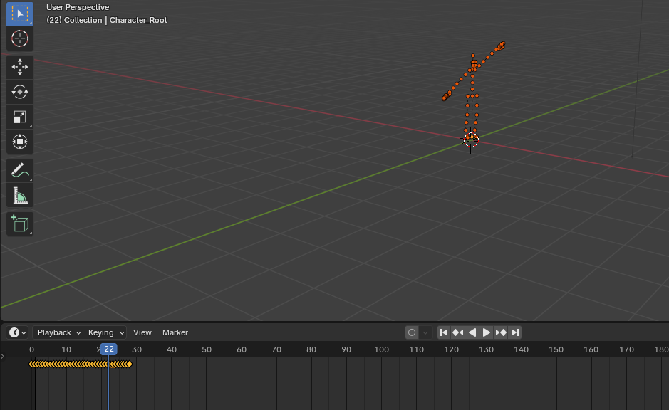Choose the Transform tool

click(x=19, y=141)
